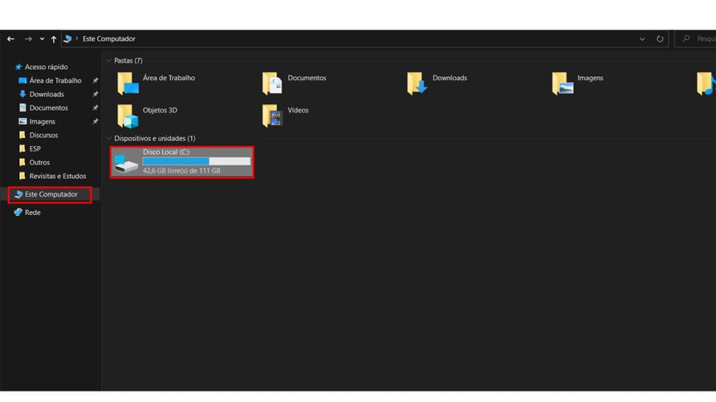Go up one folder level

point(53,39)
